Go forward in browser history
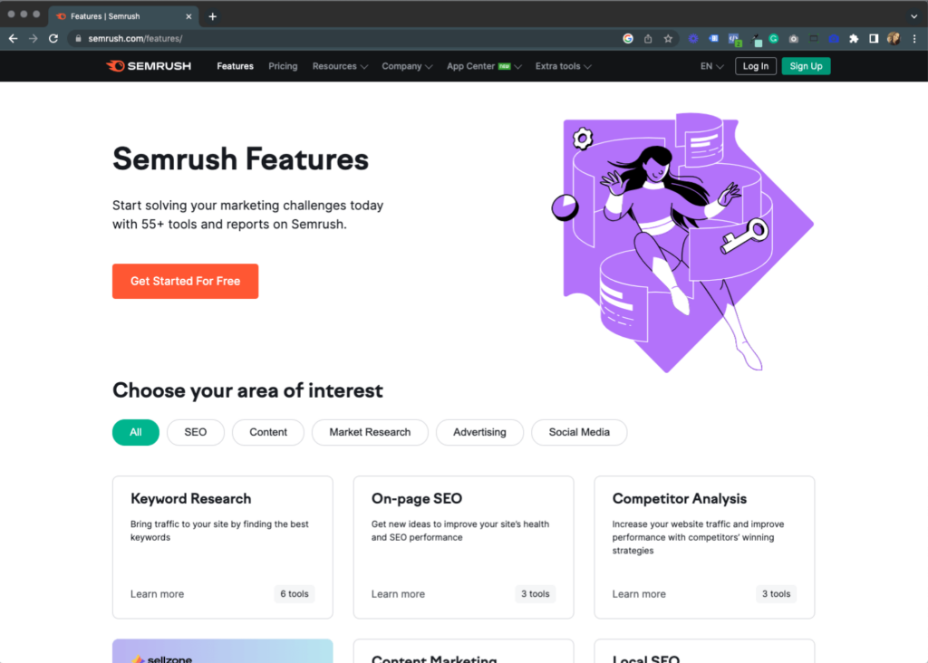The width and height of the screenshot is (928, 663). coord(34,38)
